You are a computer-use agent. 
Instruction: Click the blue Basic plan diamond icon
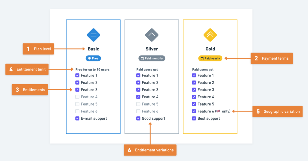point(94,35)
